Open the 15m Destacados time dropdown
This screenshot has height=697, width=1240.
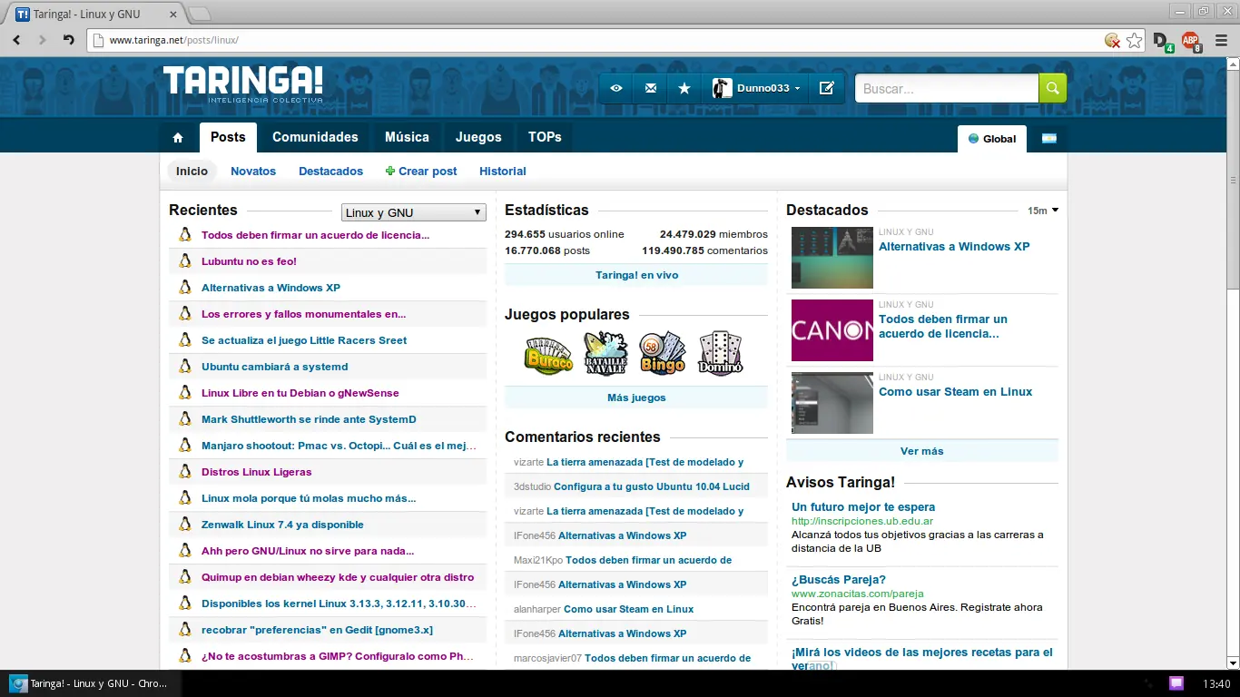1042,211
